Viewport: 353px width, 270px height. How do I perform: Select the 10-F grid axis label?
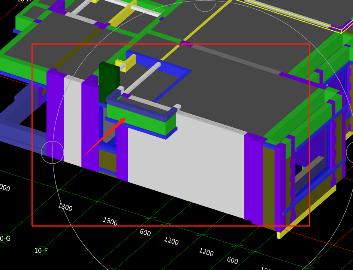[41, 250]
